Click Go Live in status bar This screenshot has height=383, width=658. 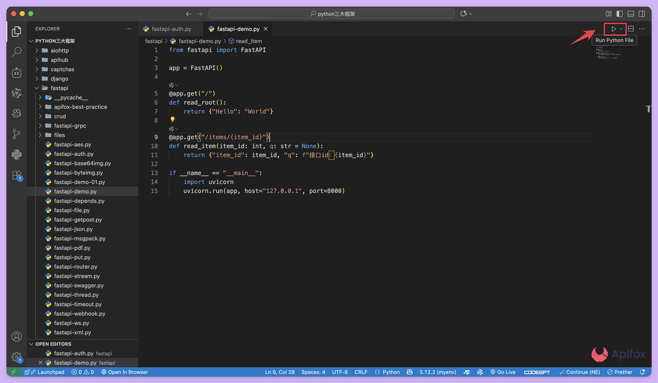point(503,372)
